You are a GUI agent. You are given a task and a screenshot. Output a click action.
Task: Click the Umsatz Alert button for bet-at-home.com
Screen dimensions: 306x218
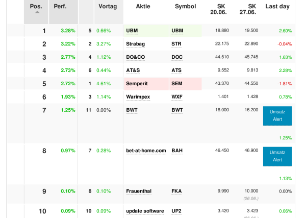pos(277,156)
